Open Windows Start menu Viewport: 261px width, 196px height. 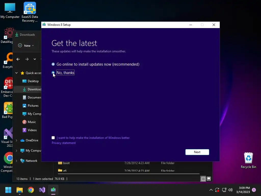(x=8, y=190)
